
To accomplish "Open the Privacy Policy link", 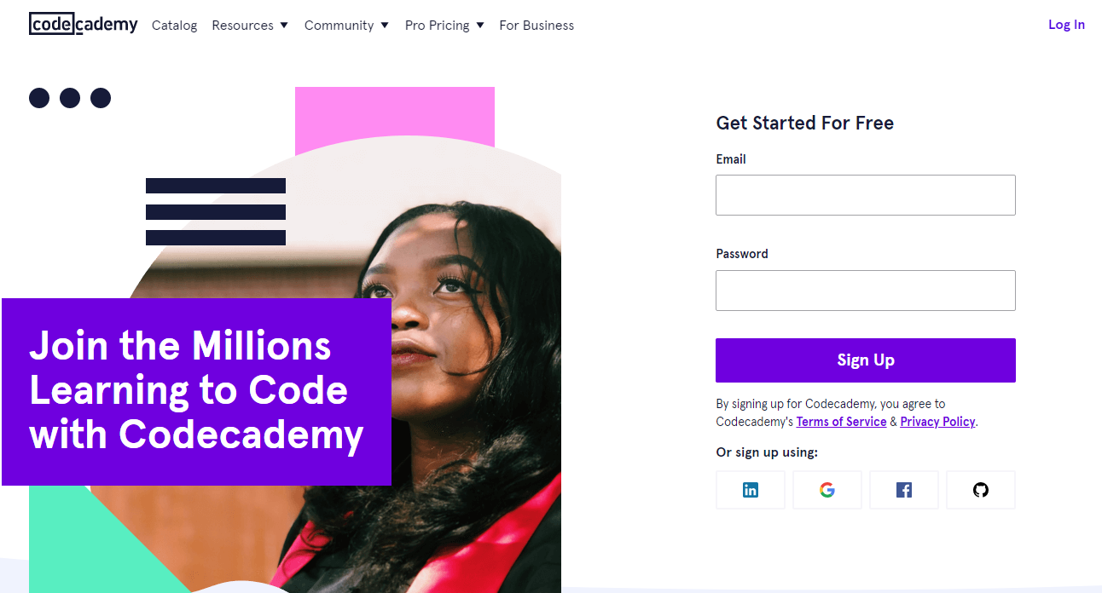I will (x=937, y=422).
